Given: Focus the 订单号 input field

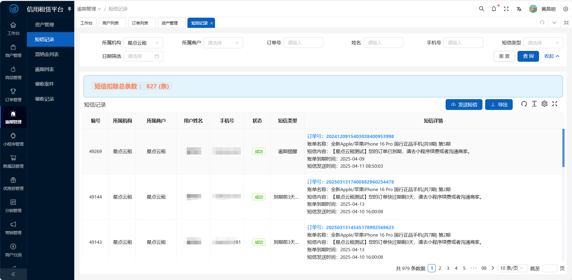Looking at the screenshot, I should [303, 43].
